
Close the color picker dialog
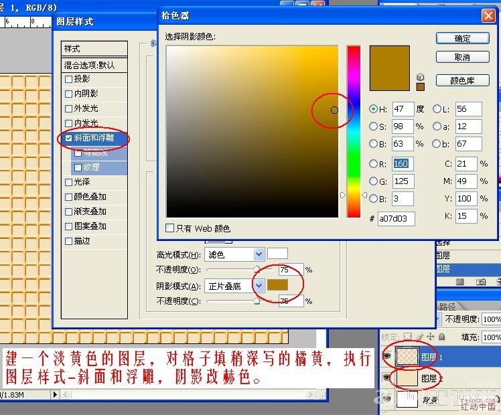point(488,15)
